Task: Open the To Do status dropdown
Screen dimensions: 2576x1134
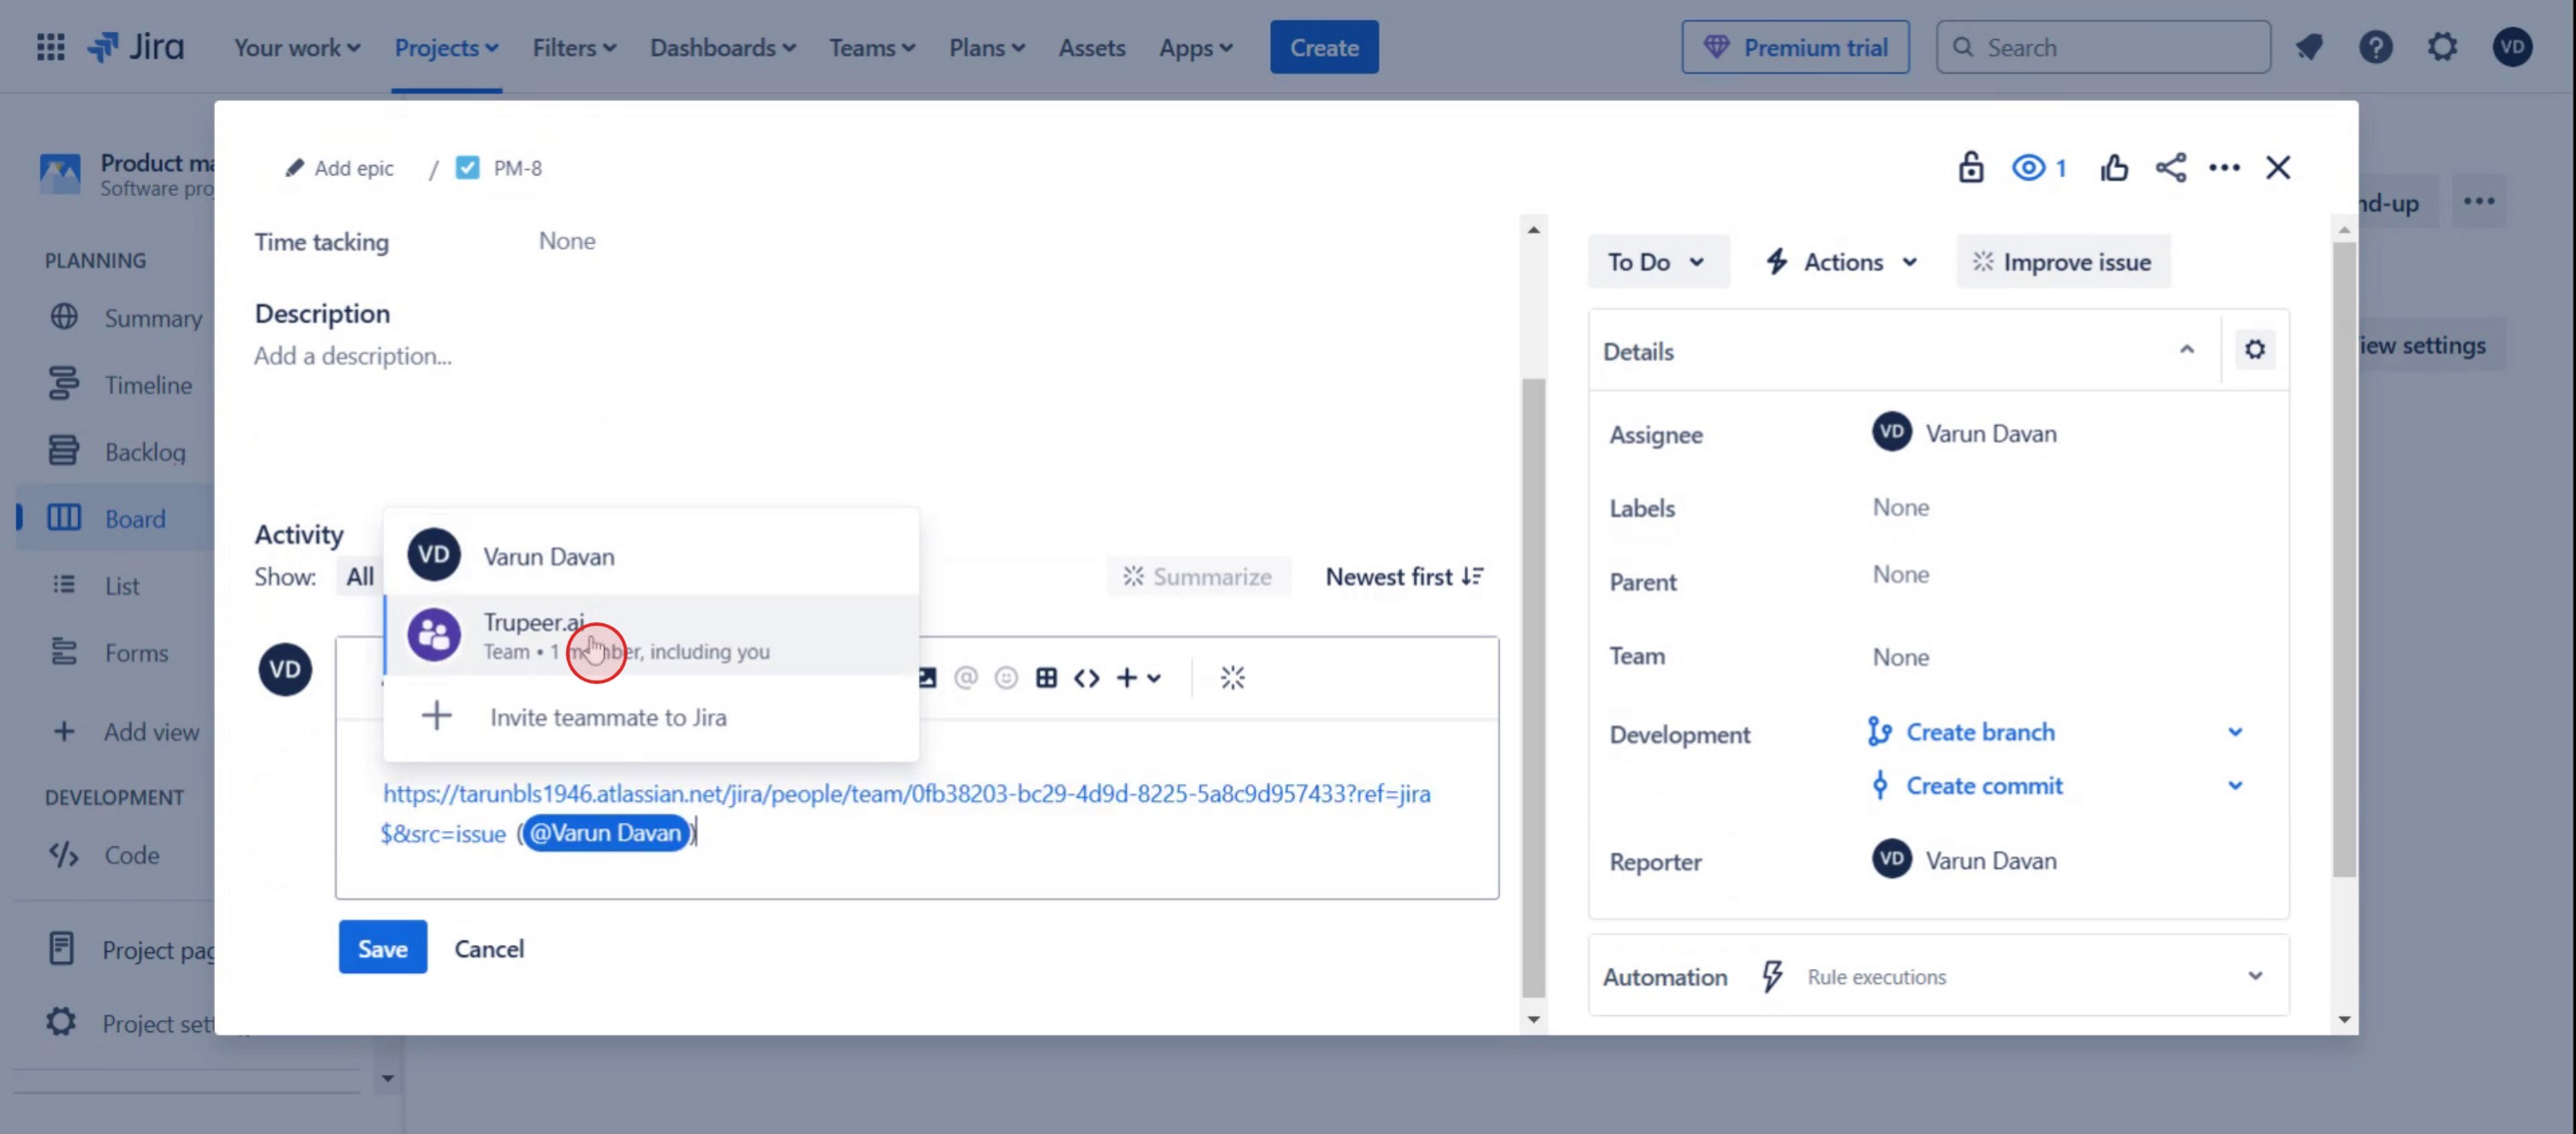Action: tap(1656, 262)
